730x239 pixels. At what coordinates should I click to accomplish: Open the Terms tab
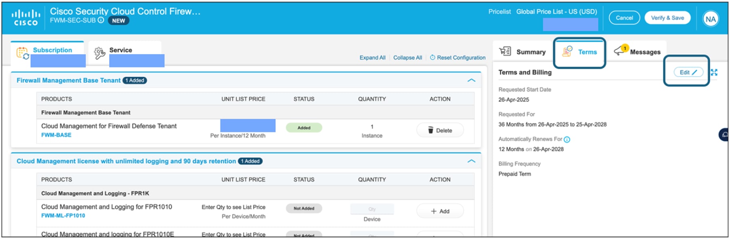coord(580,52)
